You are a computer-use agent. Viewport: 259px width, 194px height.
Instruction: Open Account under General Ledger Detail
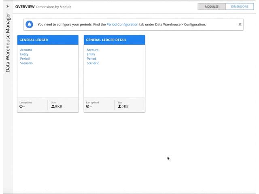[x=92, y=50]
